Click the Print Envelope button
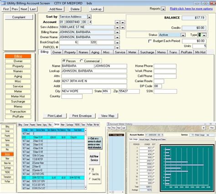Screen dimensions: 216x194 point(82,116)
